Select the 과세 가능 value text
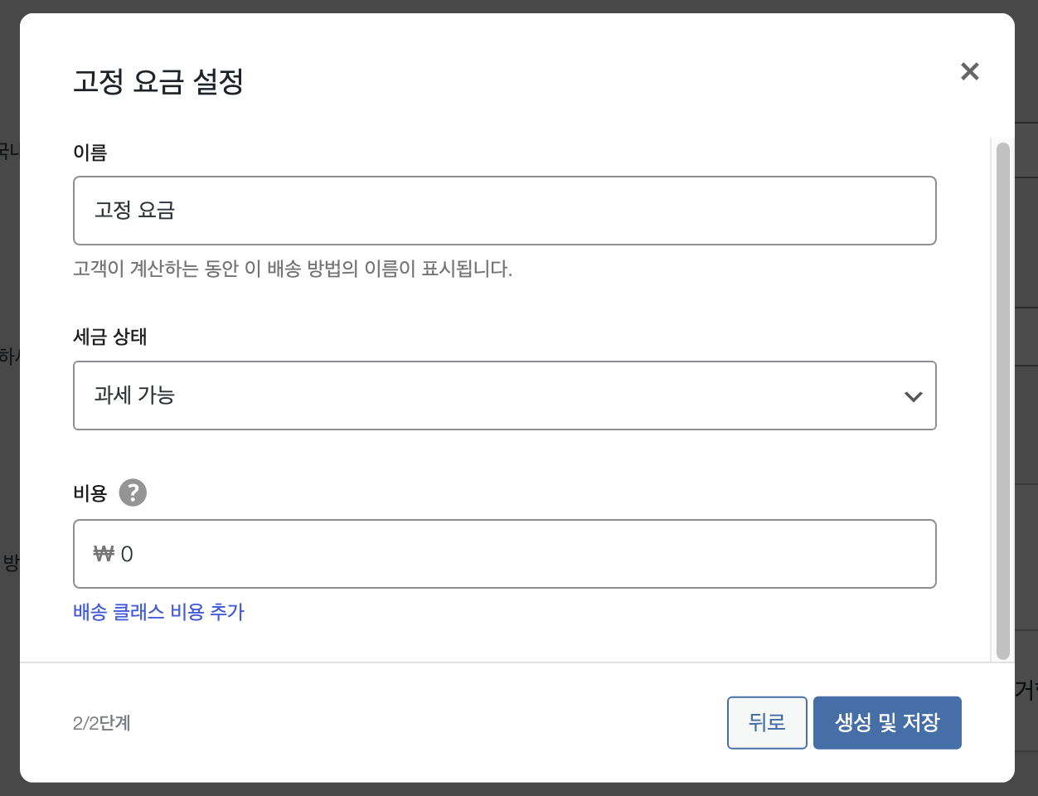Viewport: 1038px width, 796px height. [x=134, y=396]
